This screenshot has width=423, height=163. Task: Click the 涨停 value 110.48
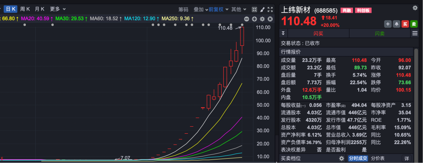pos(403,75)
